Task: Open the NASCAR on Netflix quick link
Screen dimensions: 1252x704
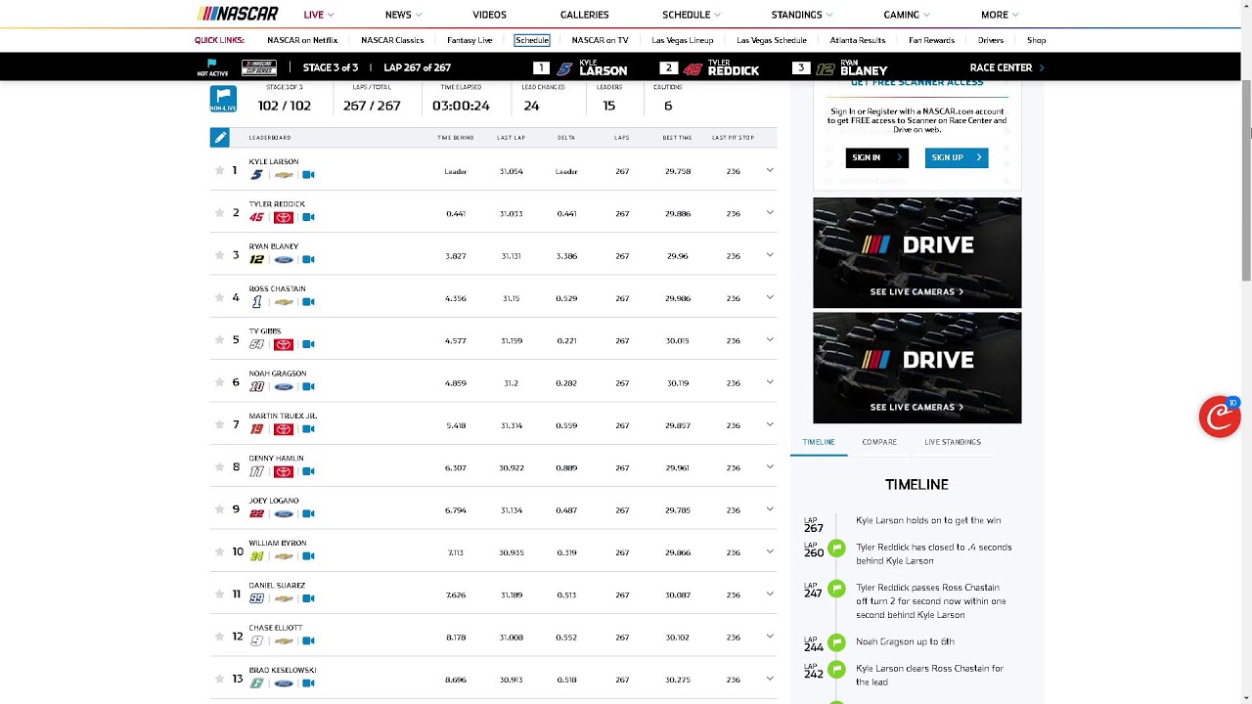Action: tap(302, 40)
